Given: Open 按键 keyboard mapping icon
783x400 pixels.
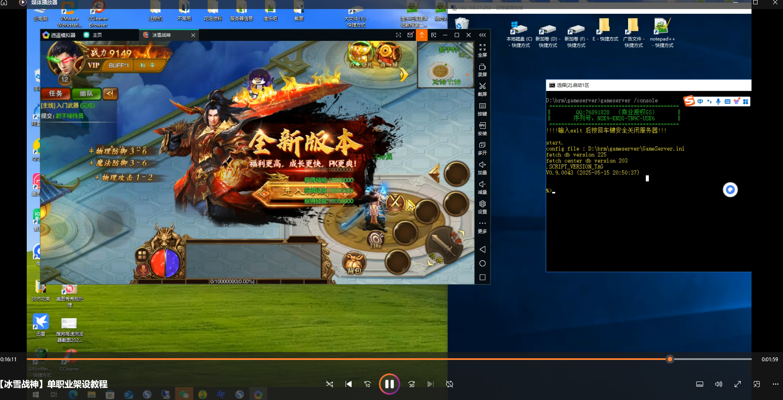Looking at the screenshot, I should click(x=482, y=106).
